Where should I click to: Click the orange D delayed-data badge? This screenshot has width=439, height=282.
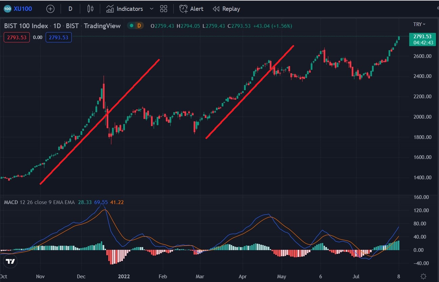[x=138, y=26]
